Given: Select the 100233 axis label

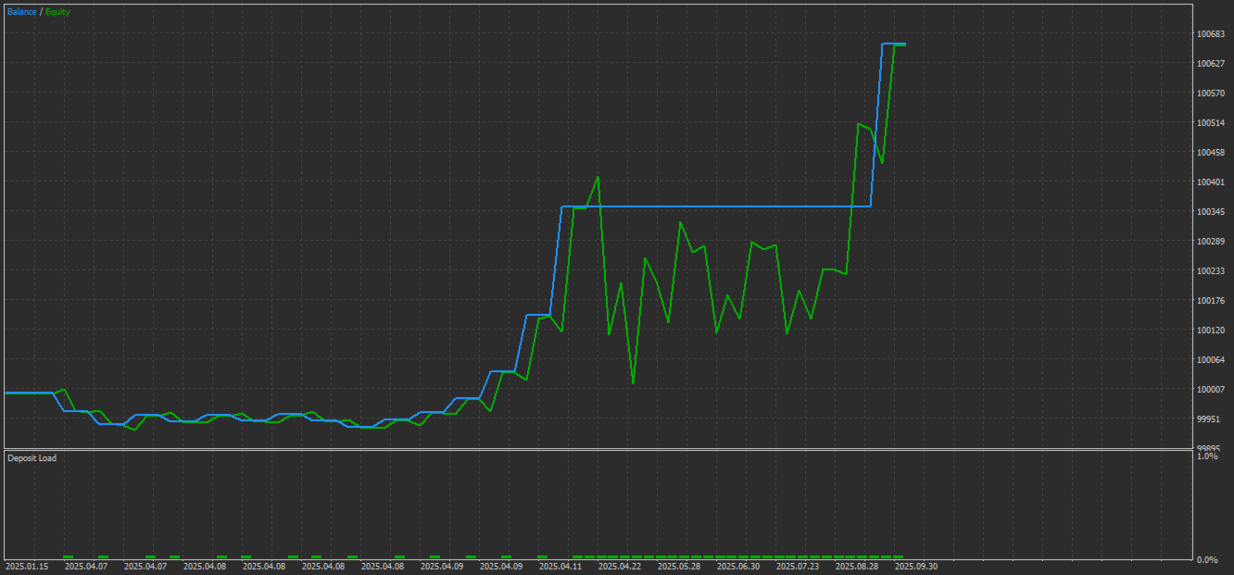Looking at the screenshot, I should 1210,271.
